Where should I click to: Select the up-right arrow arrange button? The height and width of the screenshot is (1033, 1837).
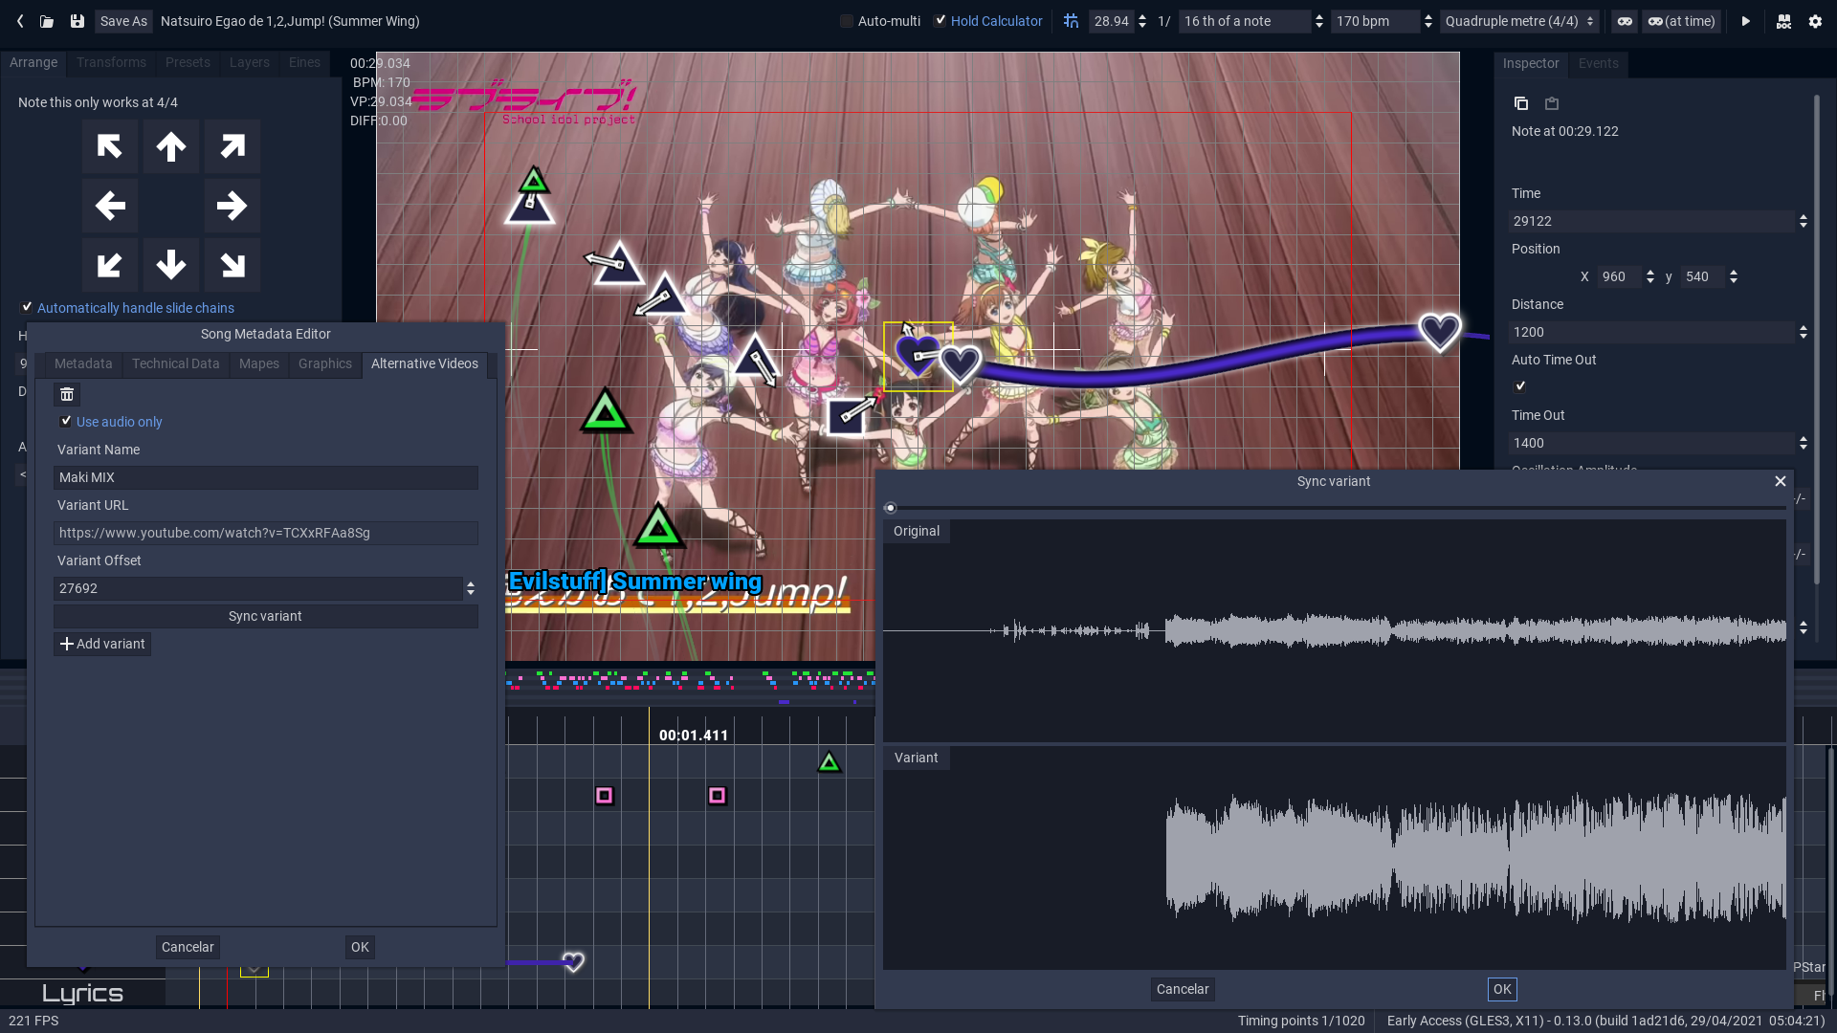click(232, 146)
